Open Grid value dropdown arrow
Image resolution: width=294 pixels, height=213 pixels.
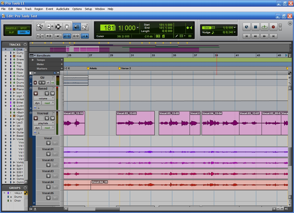[235, 28]
